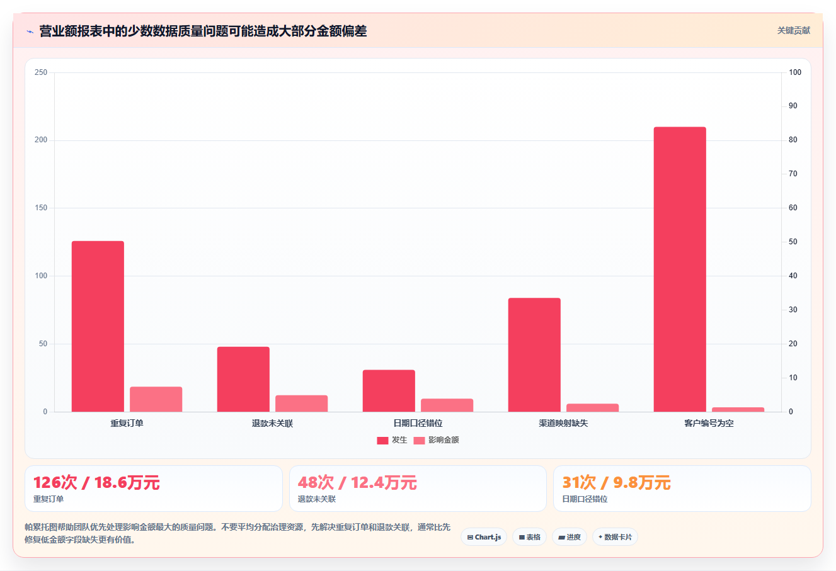This screenshot has width=836, height=571.
Task: Click the 250 left axis tick label
Action: (x=41, y=72)
